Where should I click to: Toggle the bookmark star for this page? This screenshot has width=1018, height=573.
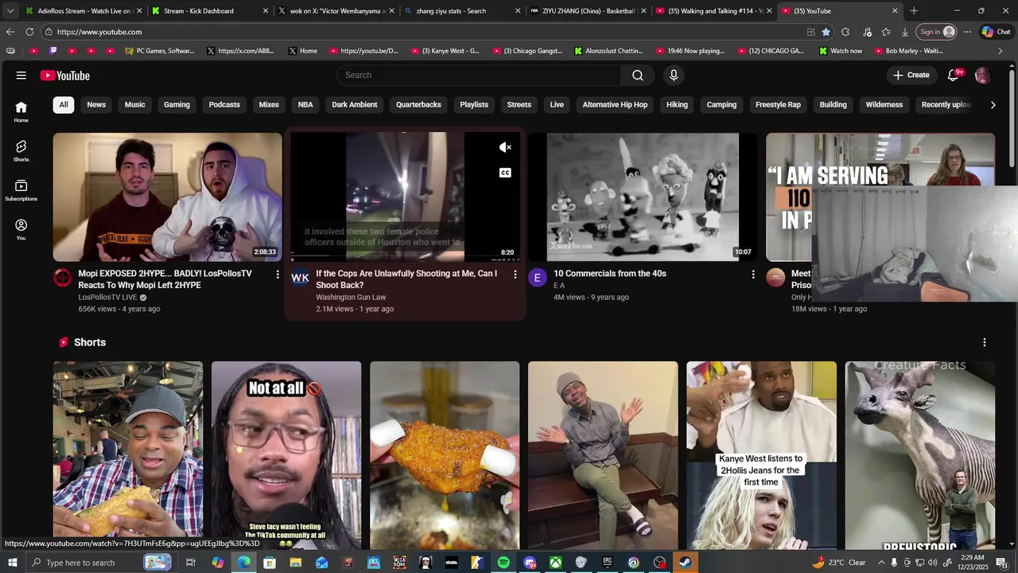click(826, 32)
